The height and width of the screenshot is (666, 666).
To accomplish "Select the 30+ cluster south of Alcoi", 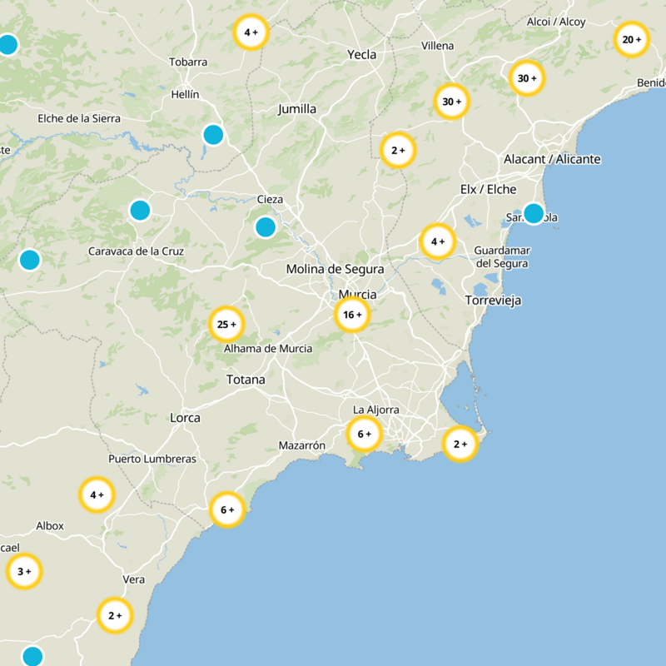I will [526, 79].
